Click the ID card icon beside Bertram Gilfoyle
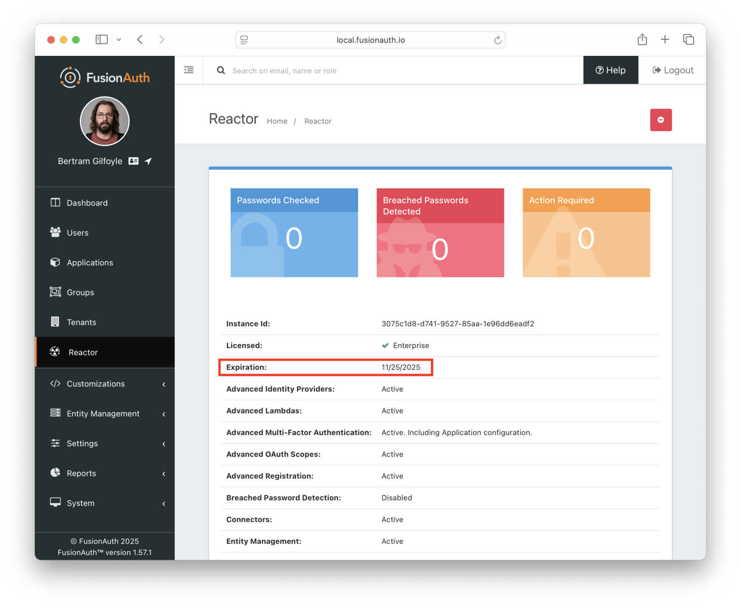The image size is (741, 606). (133, 161)
